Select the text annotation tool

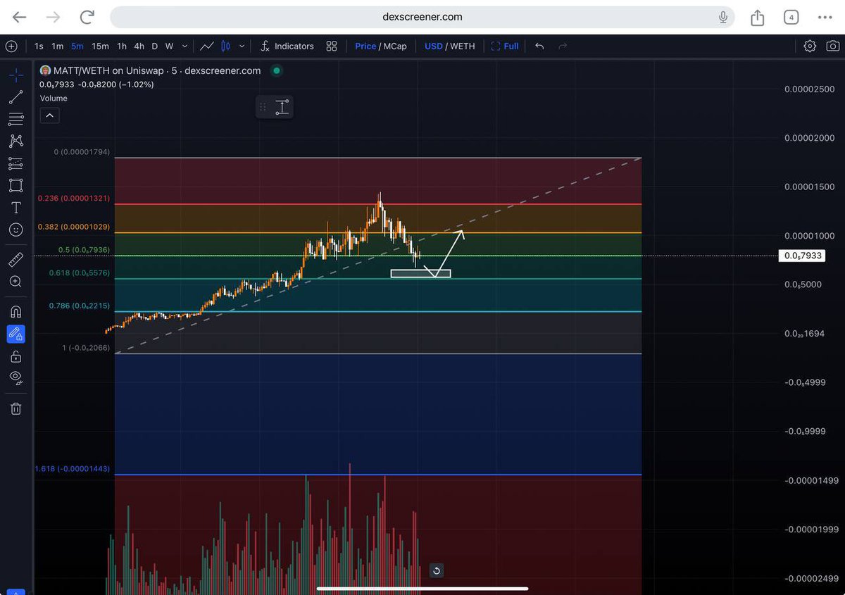(x=15, y=208)
